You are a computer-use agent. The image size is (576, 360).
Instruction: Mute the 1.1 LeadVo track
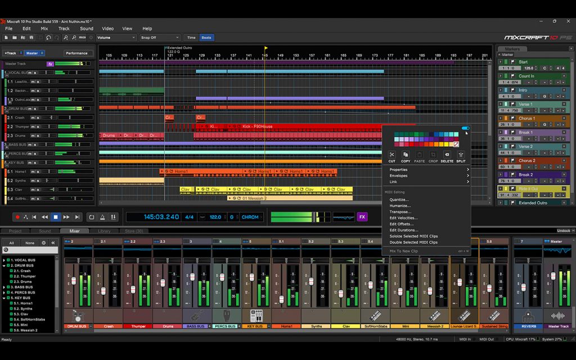[33, 82]
